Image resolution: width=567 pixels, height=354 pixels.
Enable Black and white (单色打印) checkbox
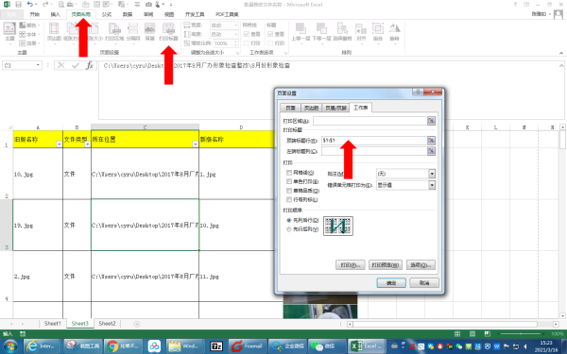[x=289, y=181]
